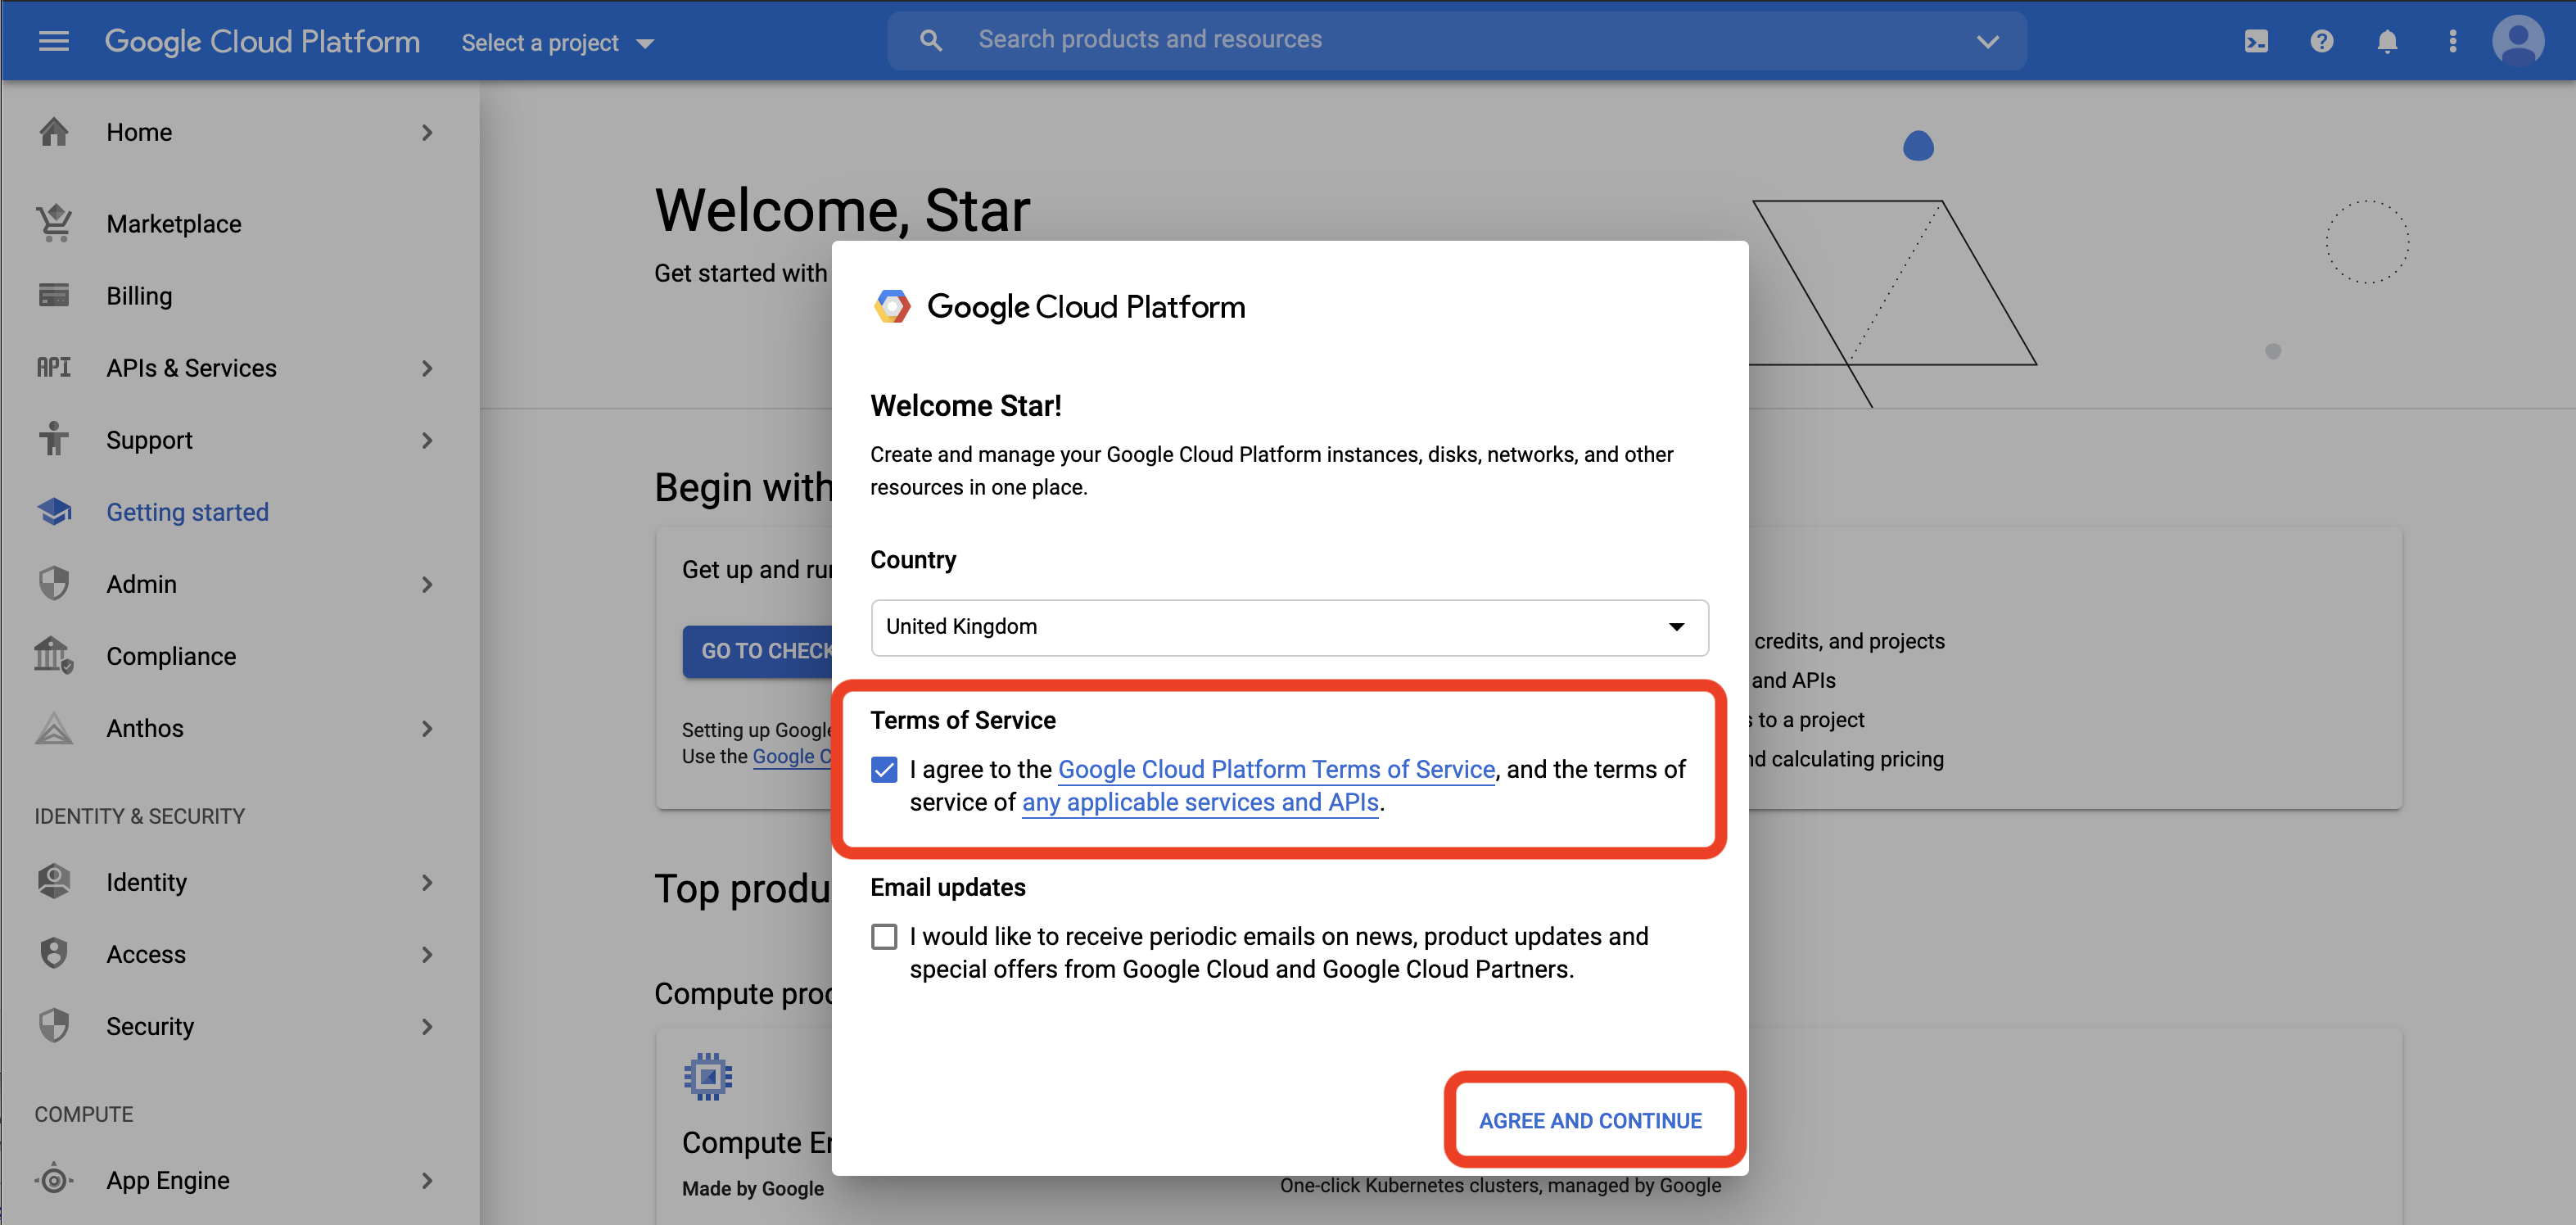
Task: Uncheck the Terms of Service agreement checkbox
Action: [884, 769]
